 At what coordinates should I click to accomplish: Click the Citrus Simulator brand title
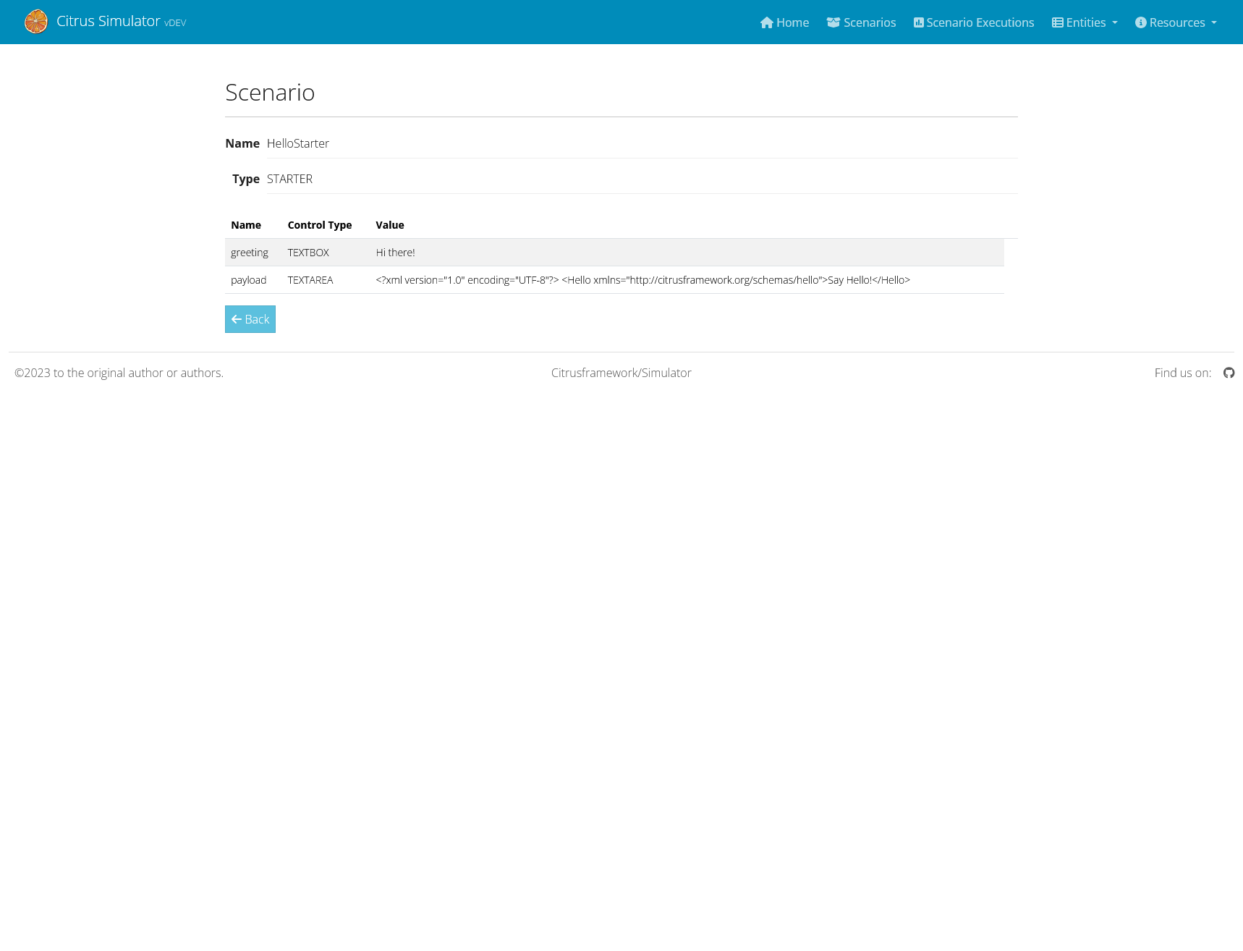point(108,21)
